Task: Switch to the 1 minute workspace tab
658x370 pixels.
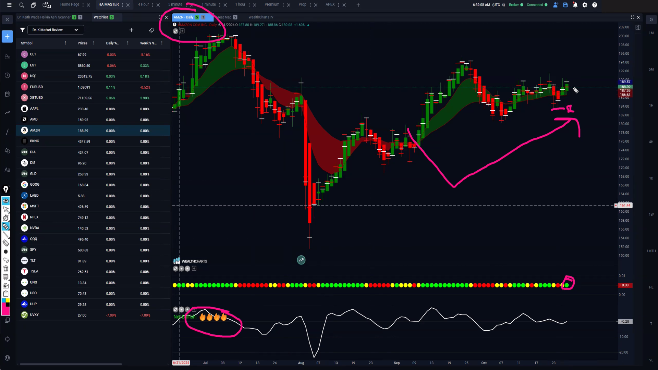Action: click(x=209, y=4)
